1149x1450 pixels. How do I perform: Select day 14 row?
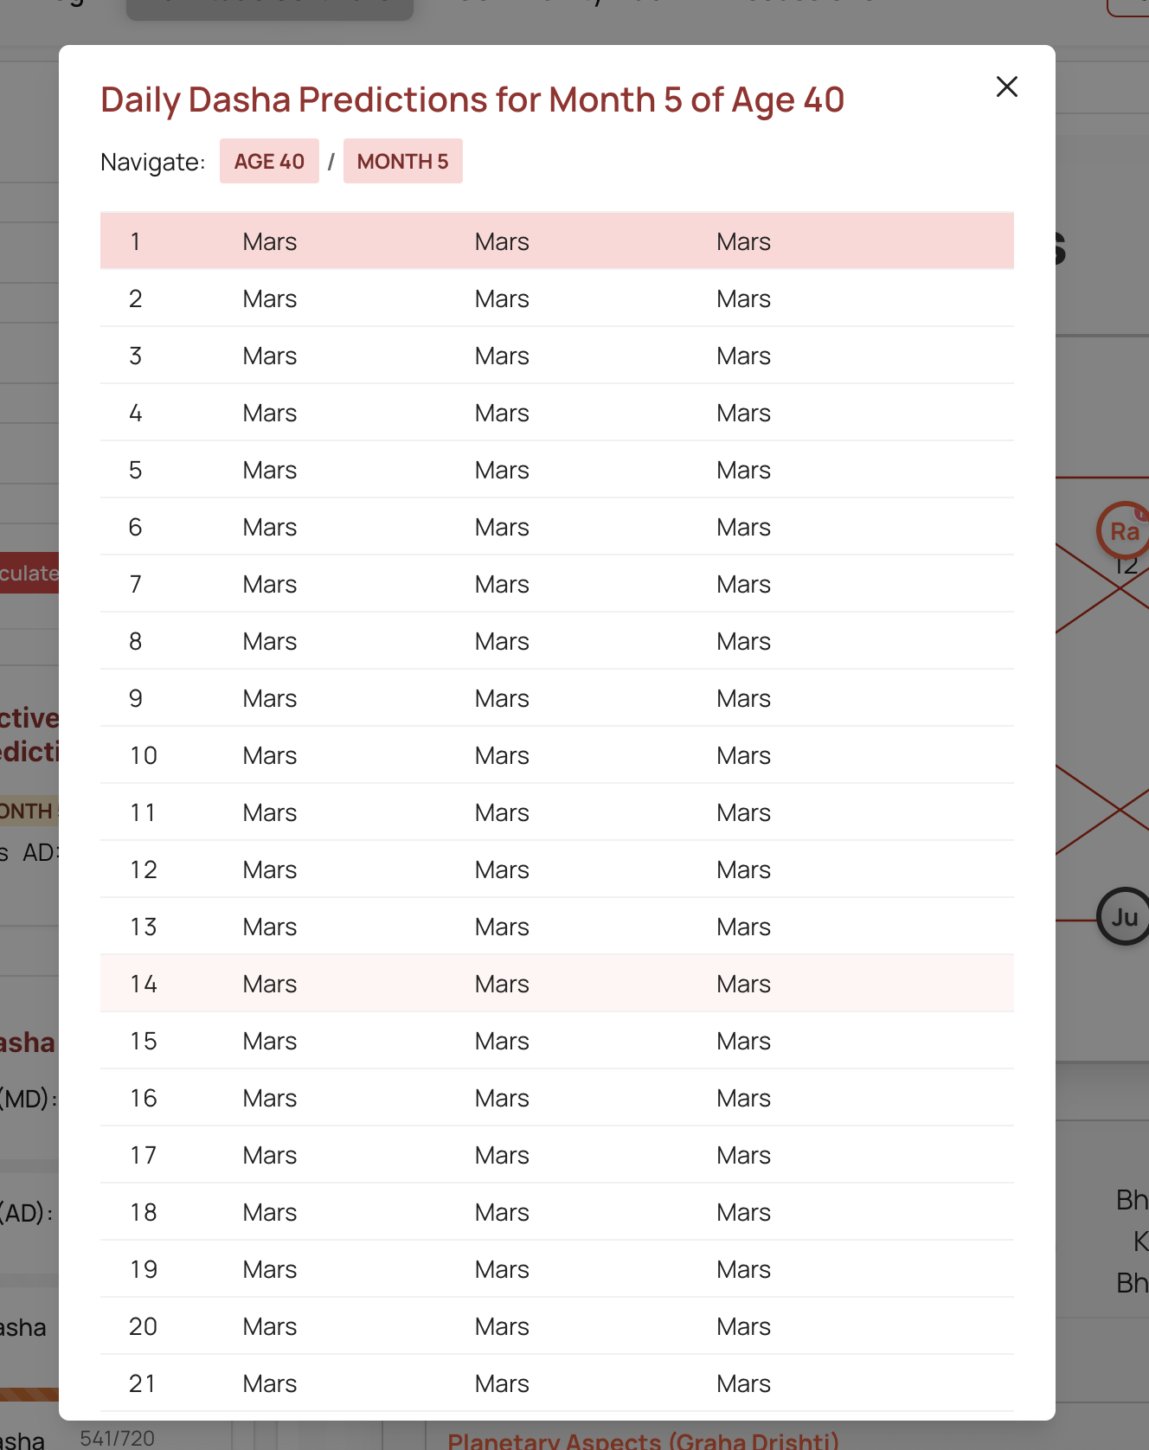coord(557,984)
